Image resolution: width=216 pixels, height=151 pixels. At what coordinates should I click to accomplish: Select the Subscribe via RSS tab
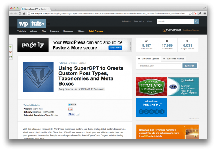(x=174, y=59)
